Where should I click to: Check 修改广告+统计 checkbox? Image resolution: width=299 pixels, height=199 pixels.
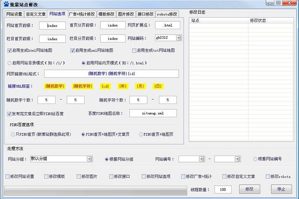183,177
